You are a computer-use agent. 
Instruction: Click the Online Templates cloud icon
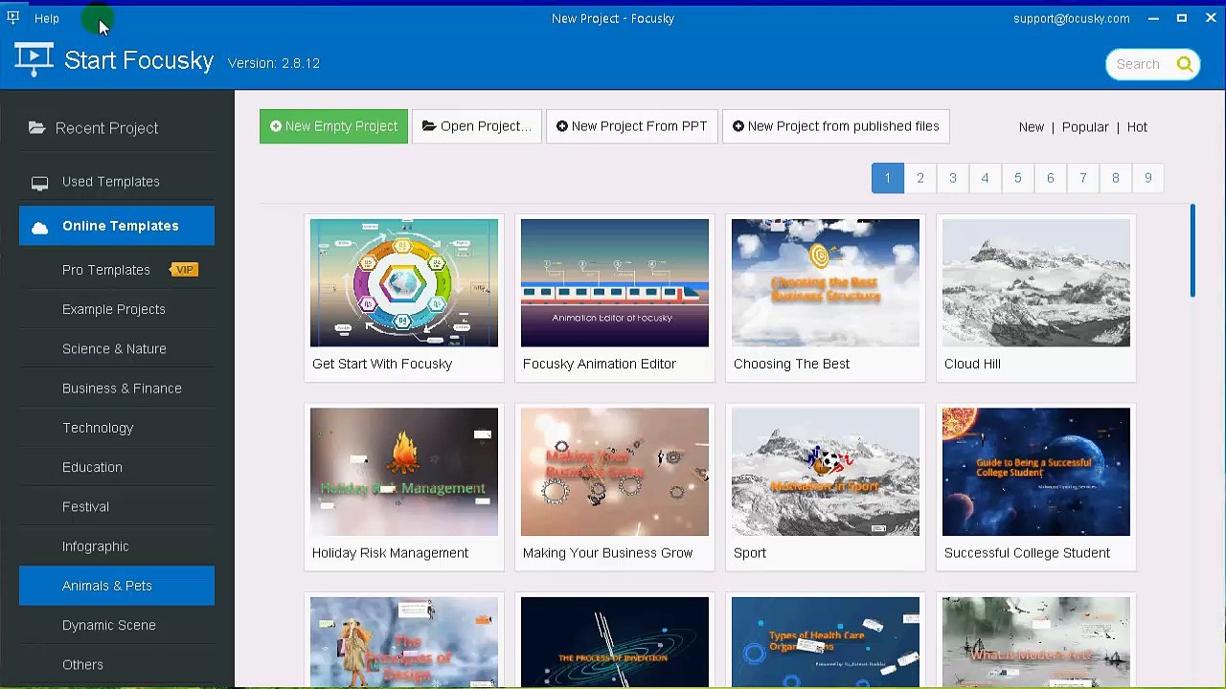pyautogui.click(x=39, y=227)
